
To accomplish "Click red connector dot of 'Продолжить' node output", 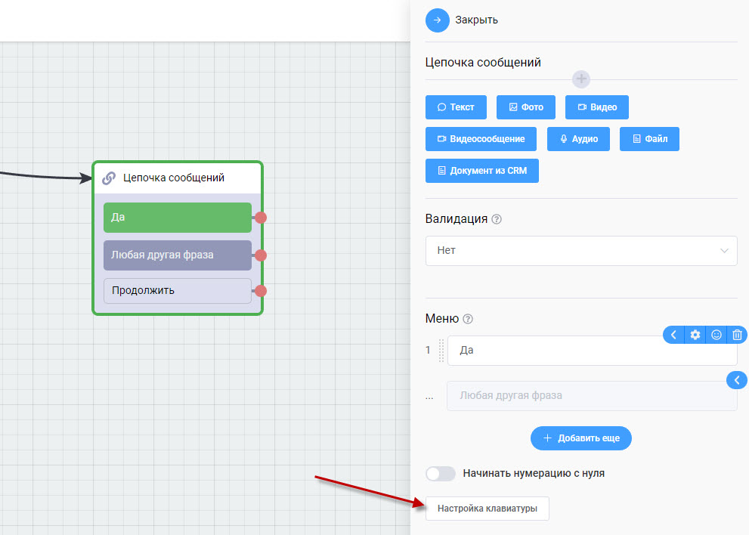I will point(261,291).
